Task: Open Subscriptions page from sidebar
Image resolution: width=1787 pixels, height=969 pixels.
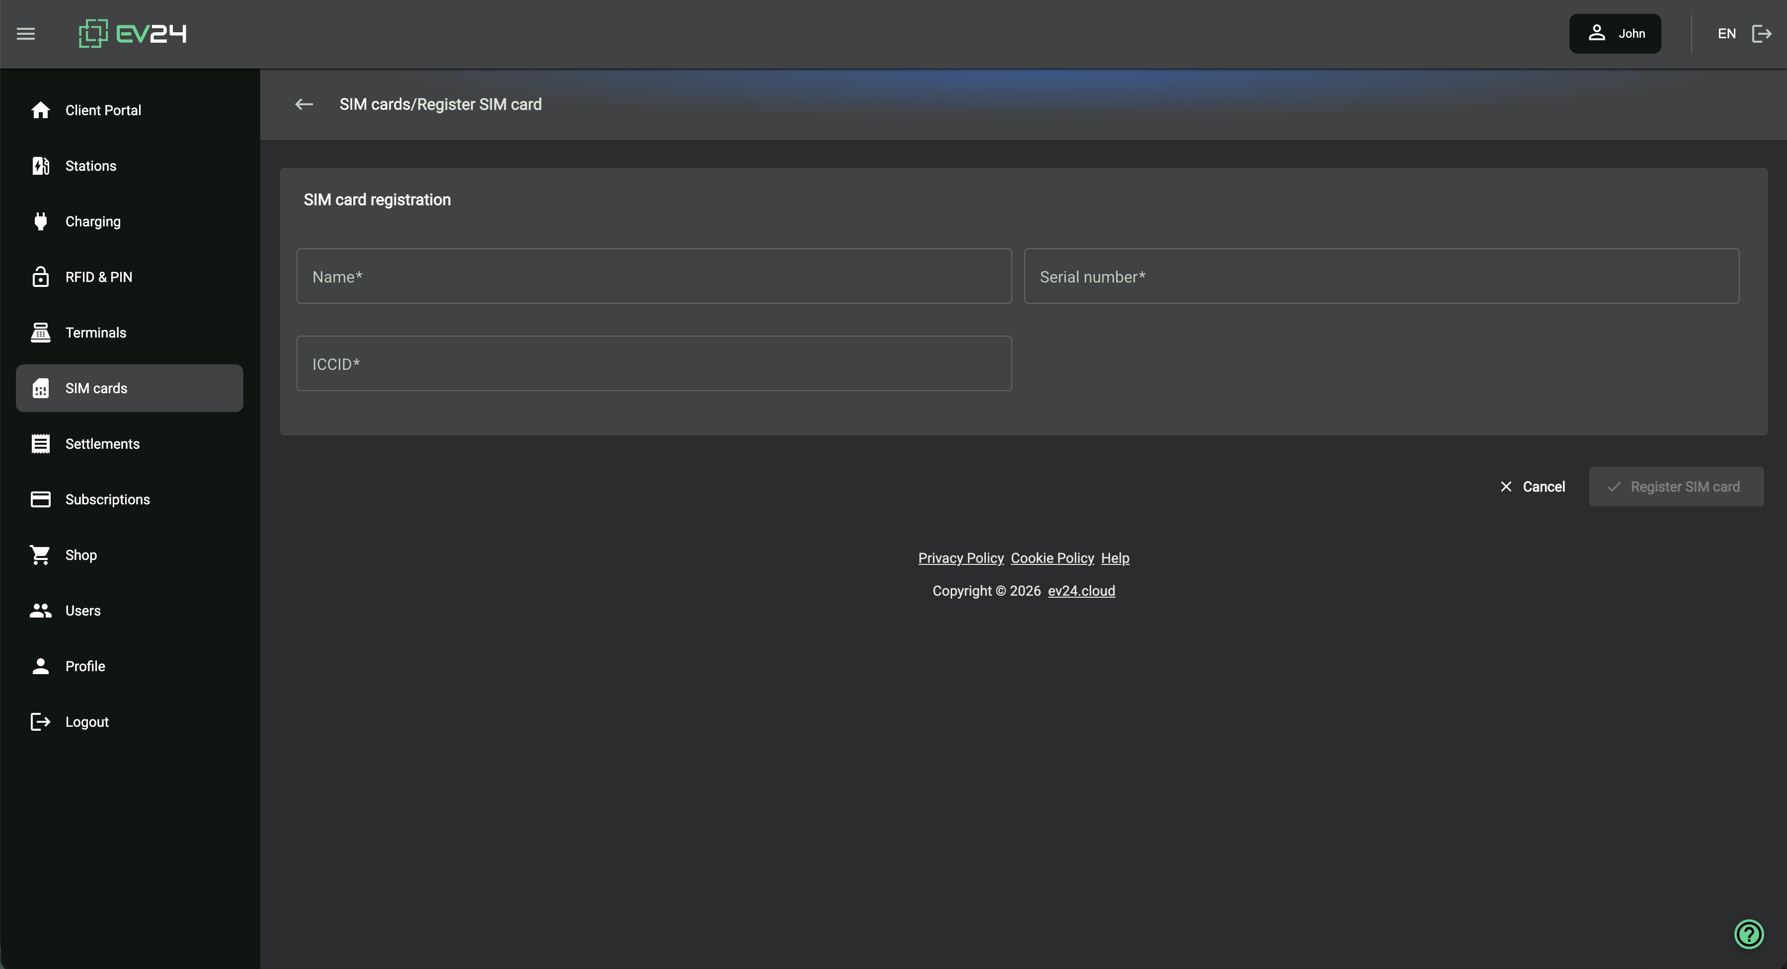Action: click(x=107, y=499)
